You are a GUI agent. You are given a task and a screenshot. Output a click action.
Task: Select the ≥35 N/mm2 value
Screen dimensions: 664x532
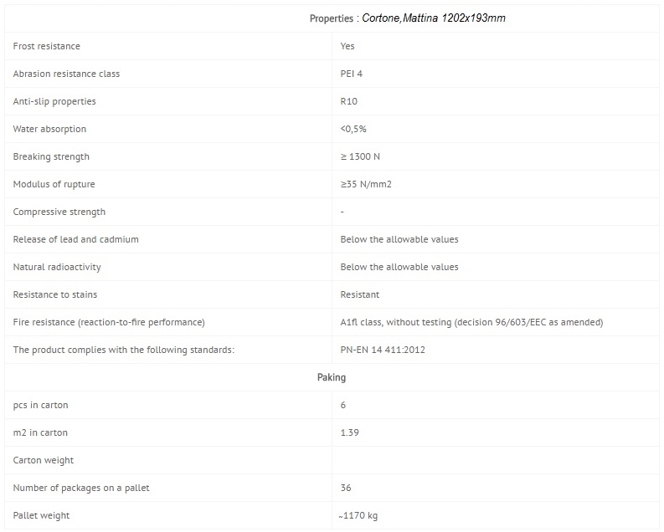[x=366, y=184]
